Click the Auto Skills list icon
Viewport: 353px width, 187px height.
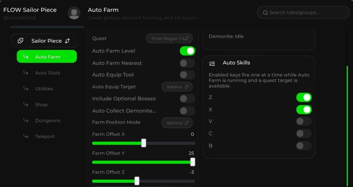(x=212, y=63)
